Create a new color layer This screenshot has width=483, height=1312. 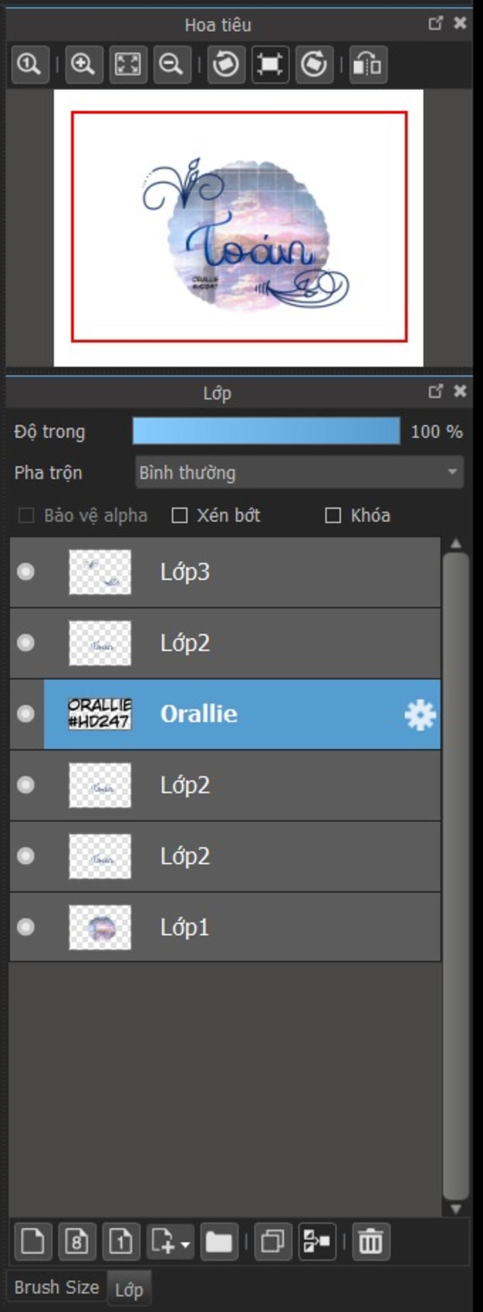coord(33,1241)
